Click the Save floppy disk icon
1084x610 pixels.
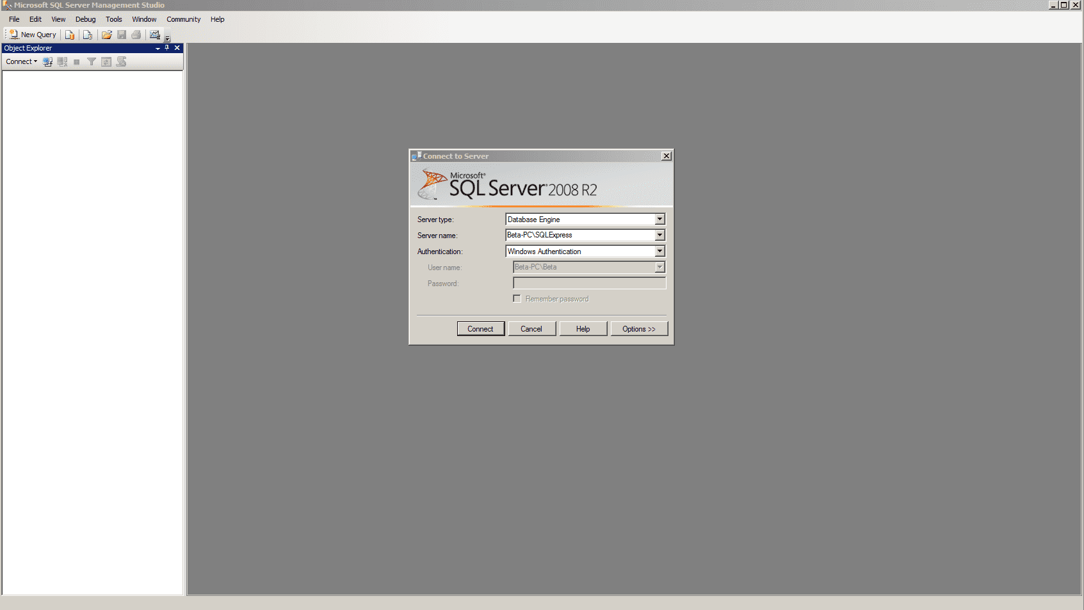(x=122, y=35)
